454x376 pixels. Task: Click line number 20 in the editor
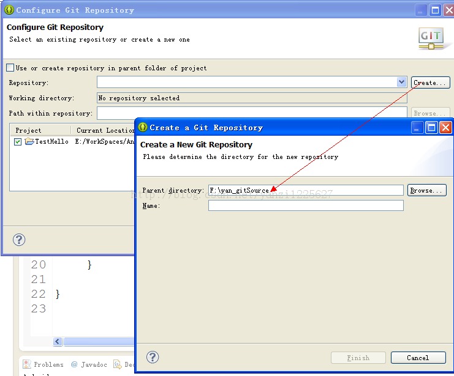39,265
